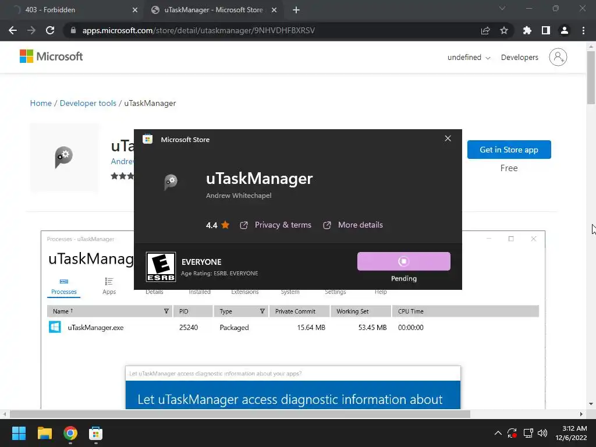This screenshot has width=596, height=447.
Task: Open a new browser tab
Action: coord(296,10)
